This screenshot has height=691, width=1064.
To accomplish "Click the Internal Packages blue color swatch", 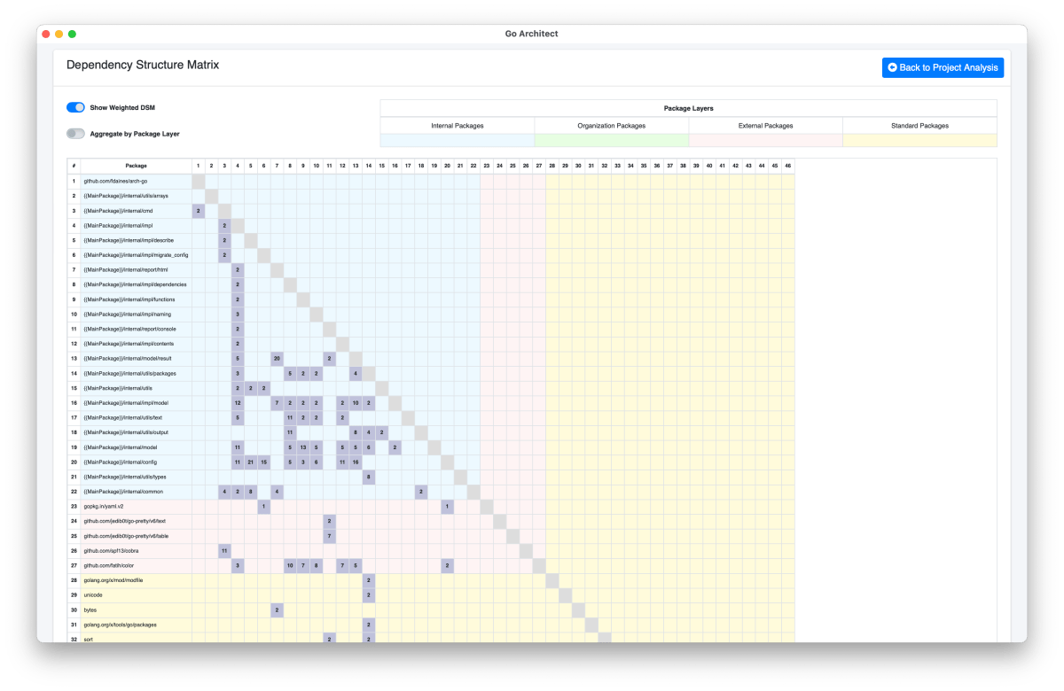I will (458, 140).
